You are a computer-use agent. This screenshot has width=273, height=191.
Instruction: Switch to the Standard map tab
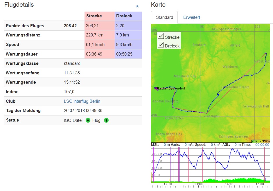164,17
